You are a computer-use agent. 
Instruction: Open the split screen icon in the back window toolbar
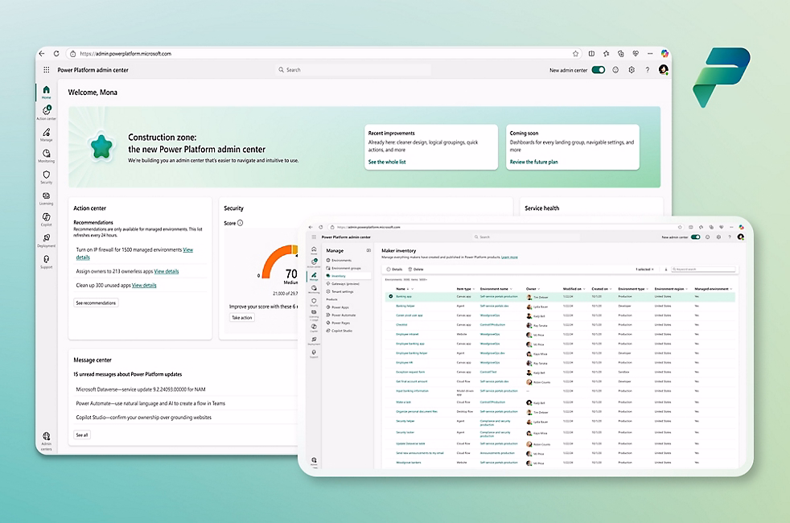pos(591,53)
